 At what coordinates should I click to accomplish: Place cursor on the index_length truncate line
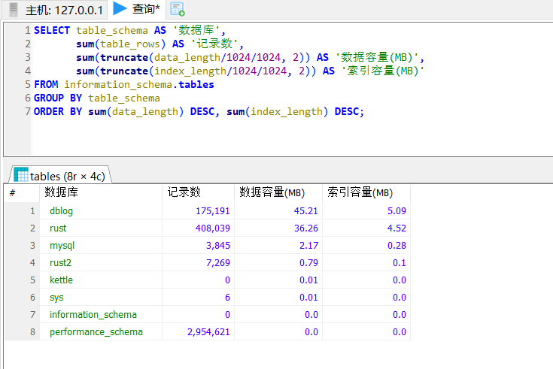coord(250,71)
